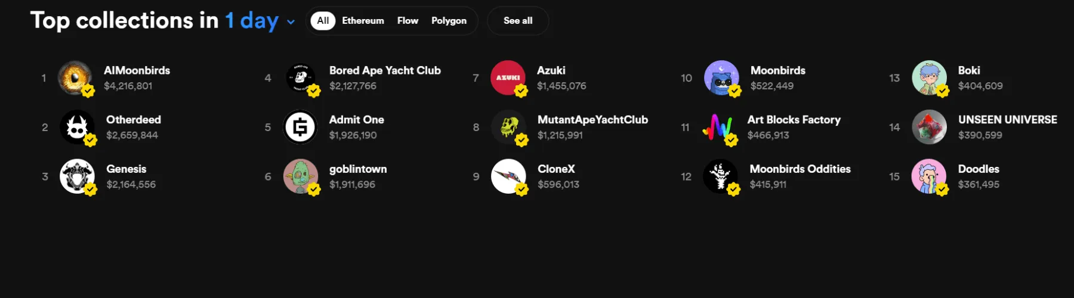Select the Admit One logo icon
This screenshot has width=1074, height=298.
(300, 127)
